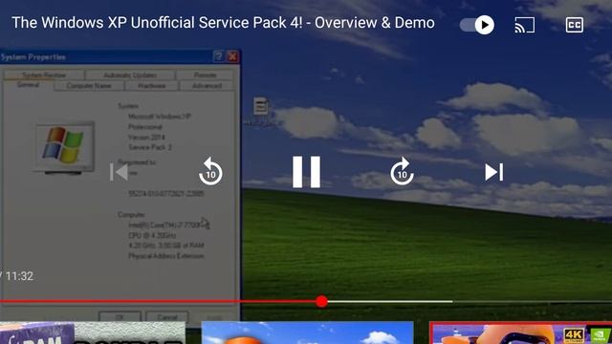Click OK in the System Properties dialog
Image resolution: width=612 pixels, height=344 pixels.
120,316
